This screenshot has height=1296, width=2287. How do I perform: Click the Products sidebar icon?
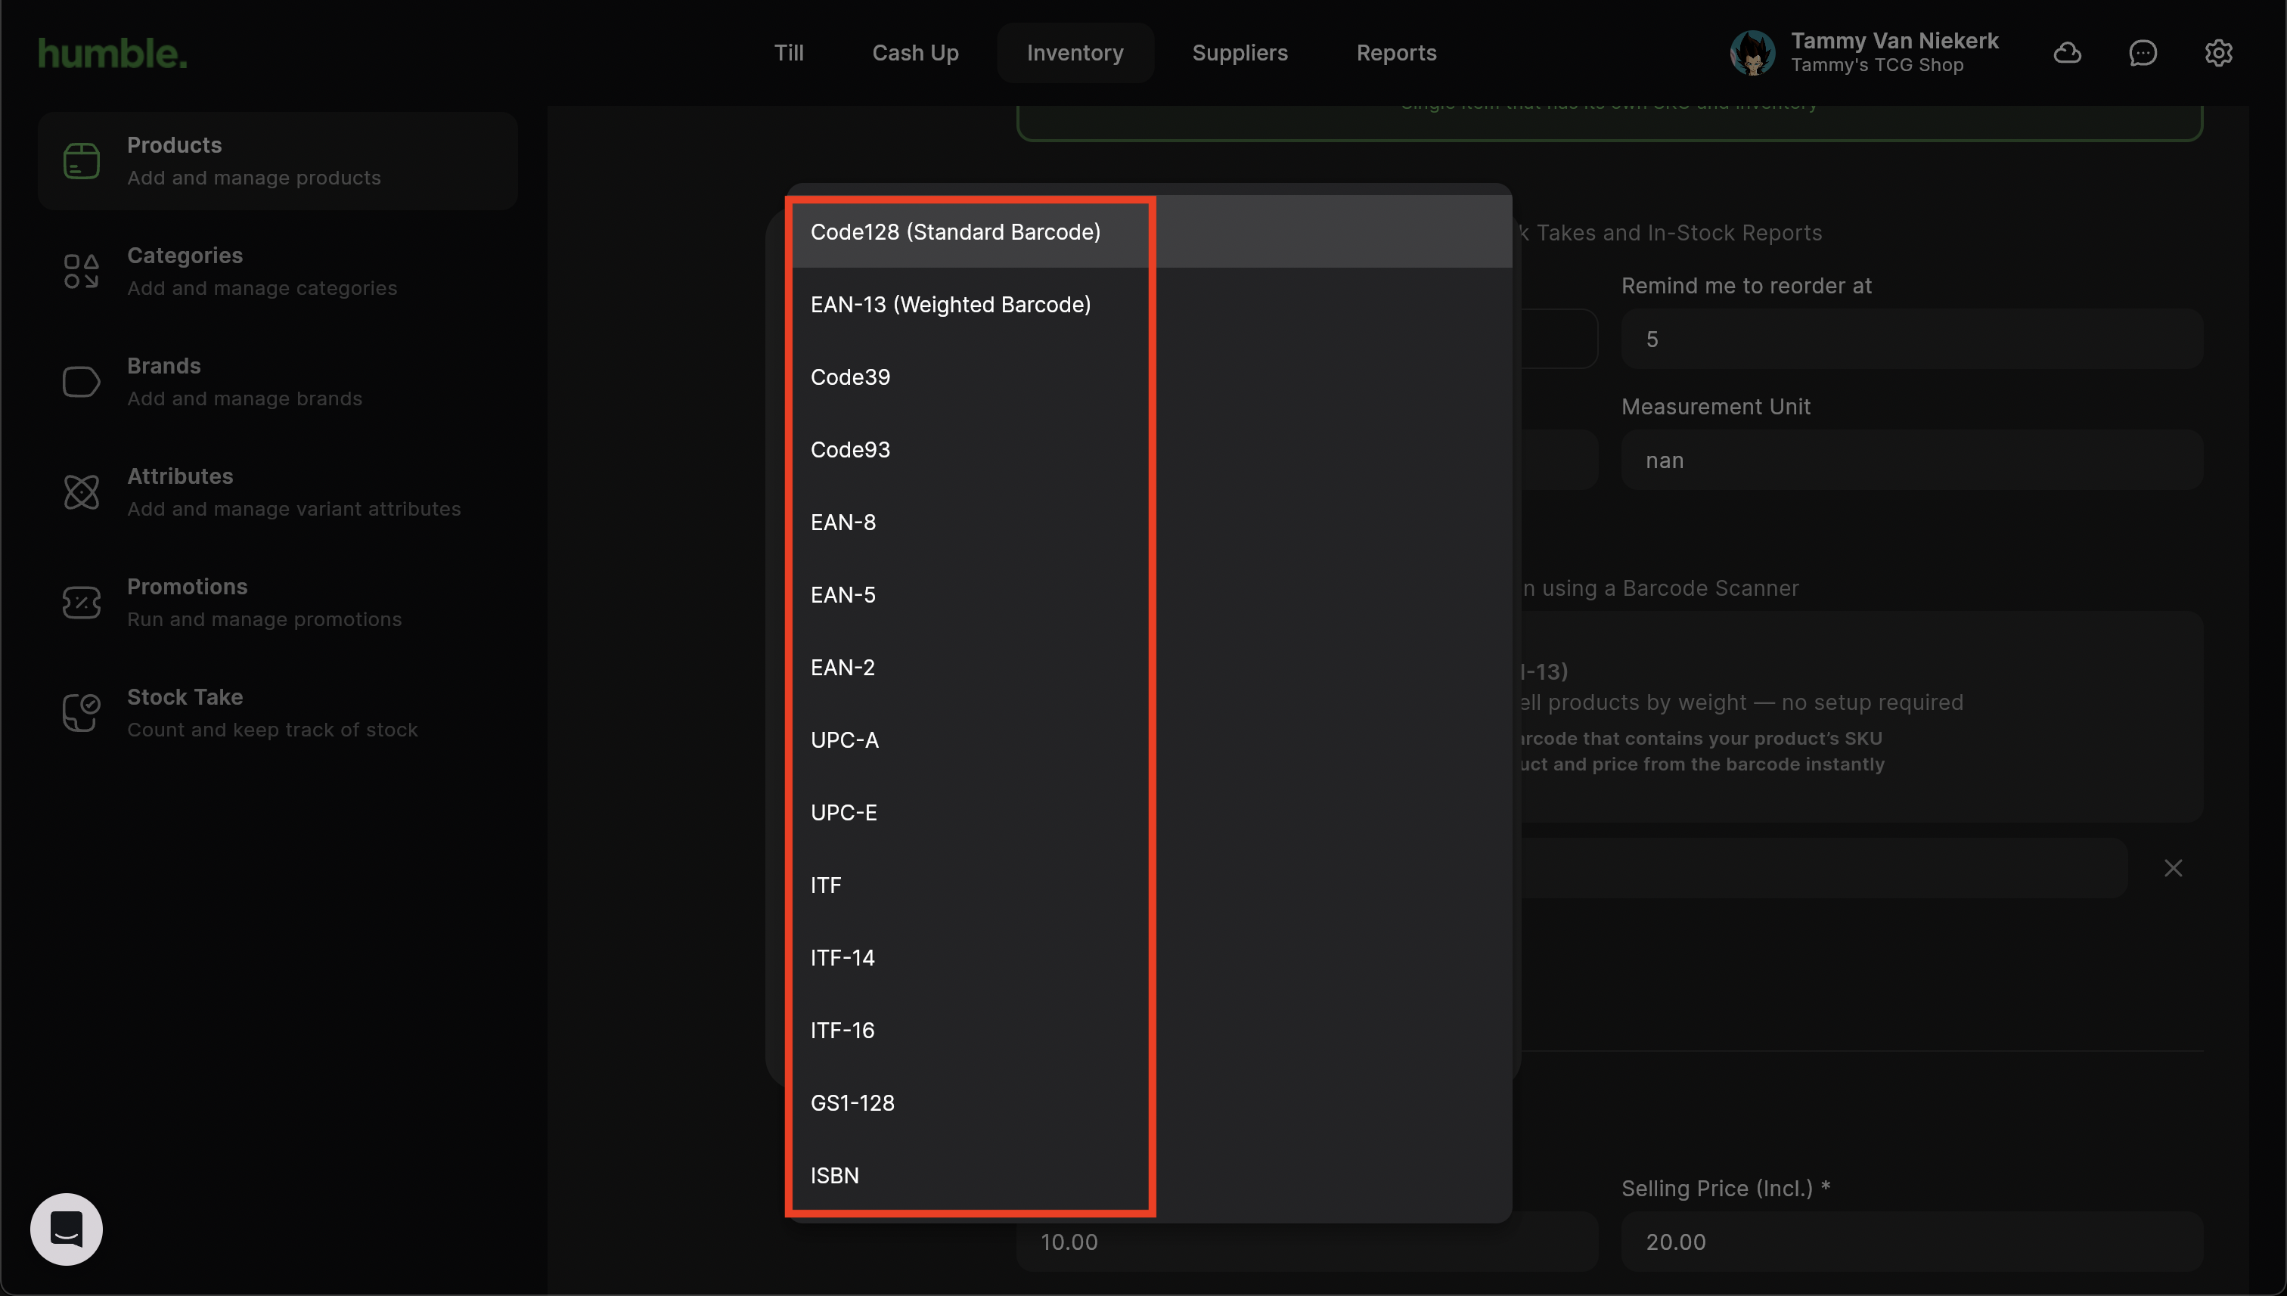(81, 161)
